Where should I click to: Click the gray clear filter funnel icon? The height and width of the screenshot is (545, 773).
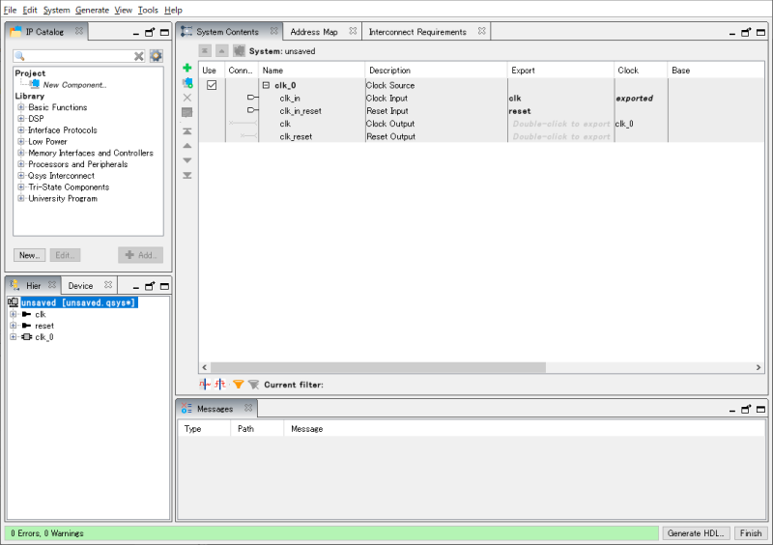[253, 385]
